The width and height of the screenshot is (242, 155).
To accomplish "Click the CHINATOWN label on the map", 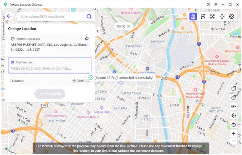I will 134,46.
